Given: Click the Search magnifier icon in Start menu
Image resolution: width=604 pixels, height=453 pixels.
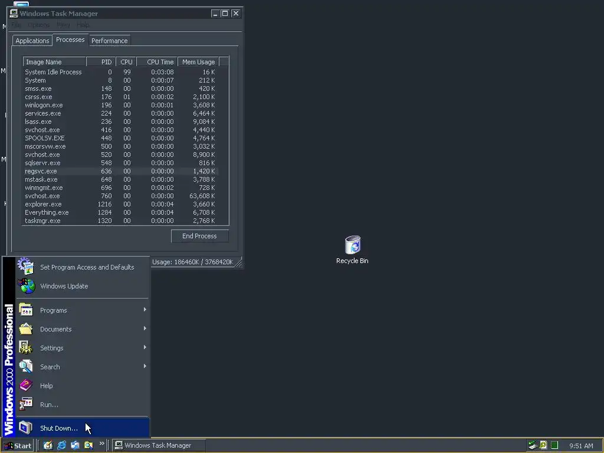Looking at the screenshot, I should click(x=26, y=367).
